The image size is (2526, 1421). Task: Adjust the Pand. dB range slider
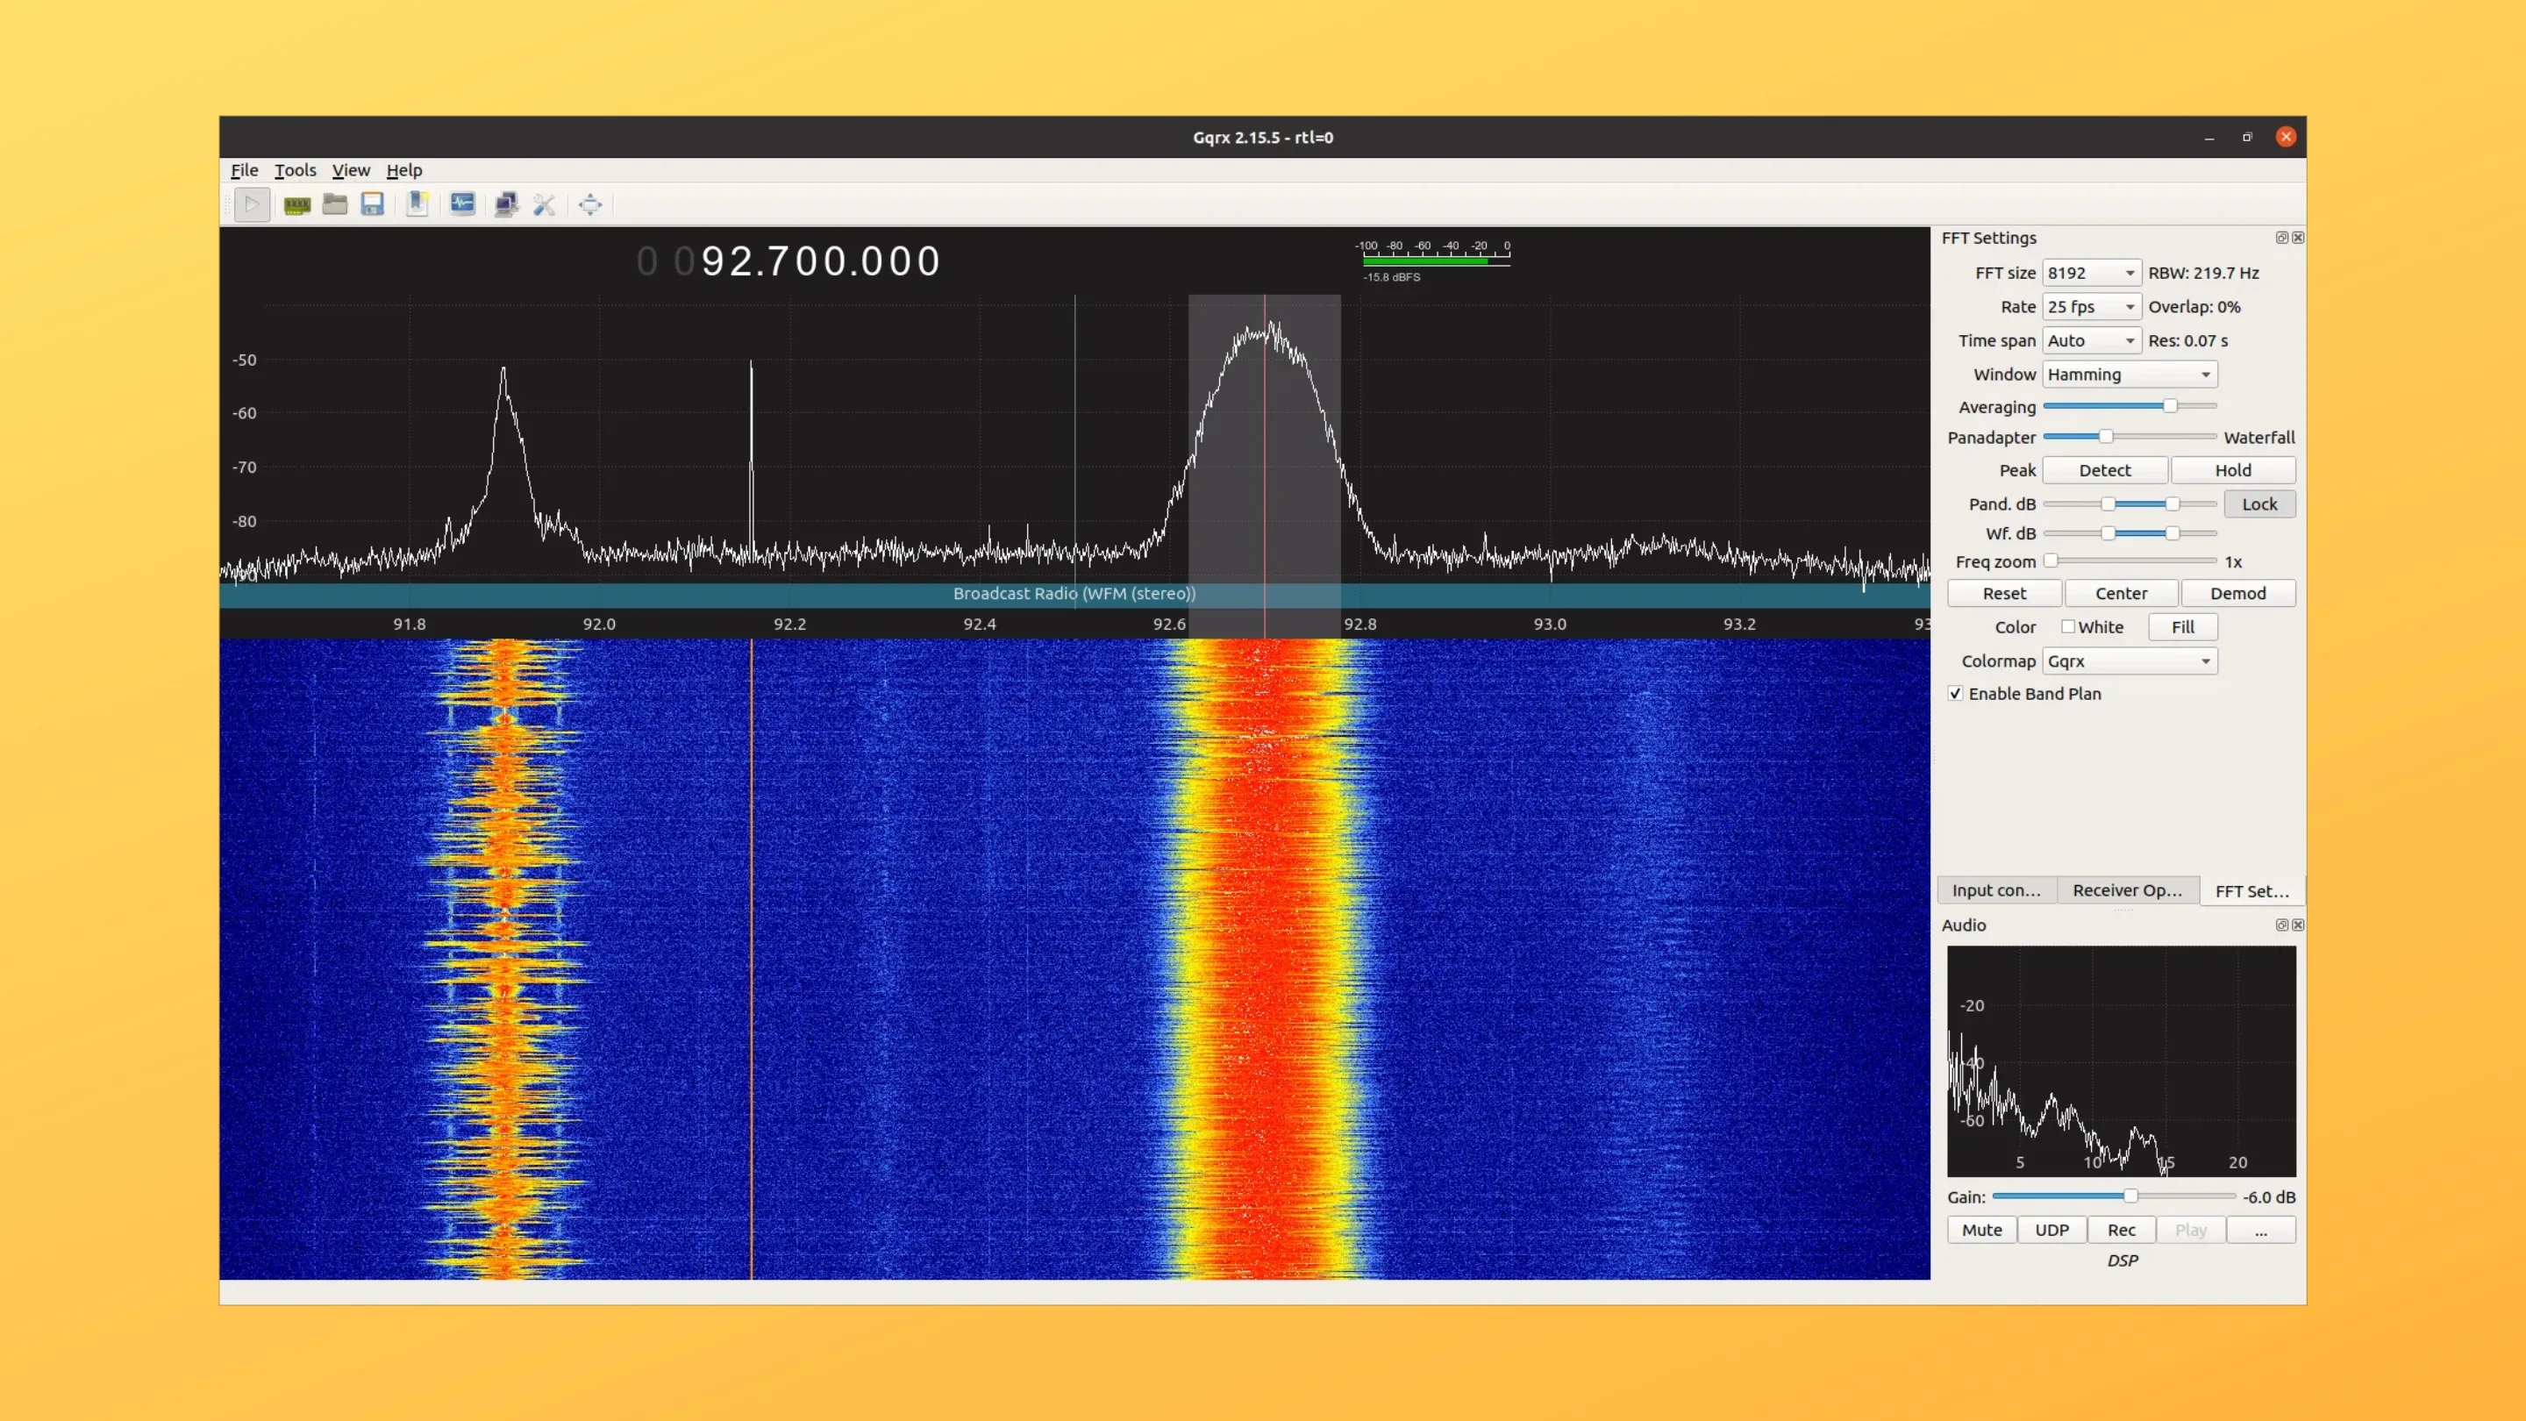[x=2129, y=504]
